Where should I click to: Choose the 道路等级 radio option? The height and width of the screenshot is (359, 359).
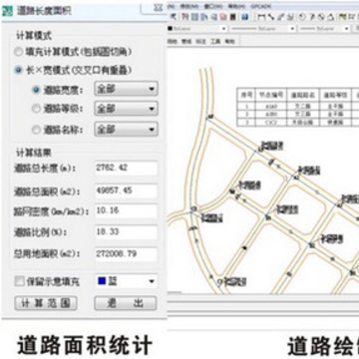coord(36,109)
